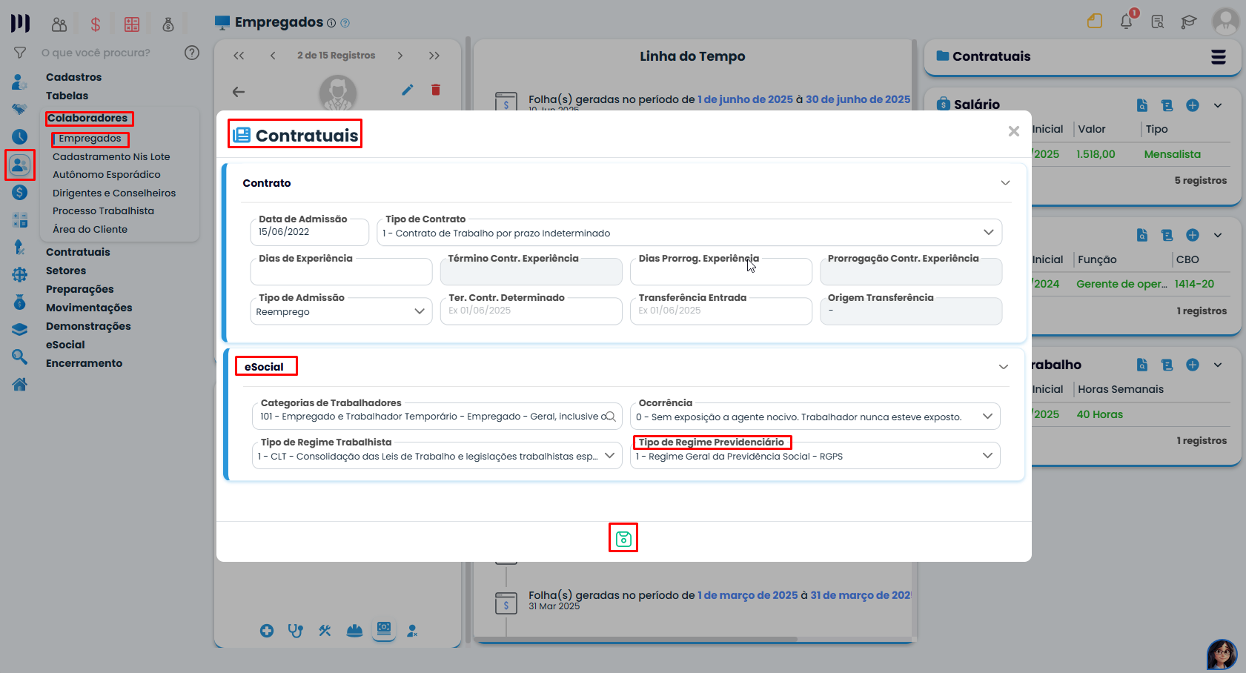The height and width of the screenshot is (673, 1246).
Task: Click the remove user icon under employee card
Action: 413,631
